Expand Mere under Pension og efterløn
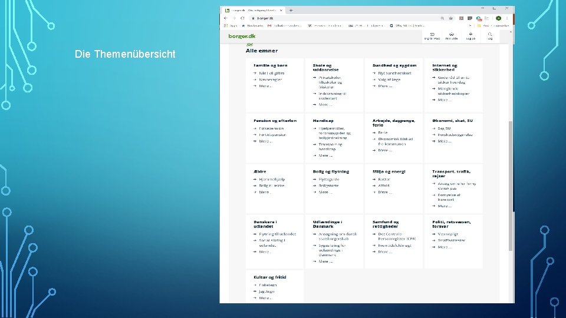The image size is (566, 318). (x=266, y=141)
